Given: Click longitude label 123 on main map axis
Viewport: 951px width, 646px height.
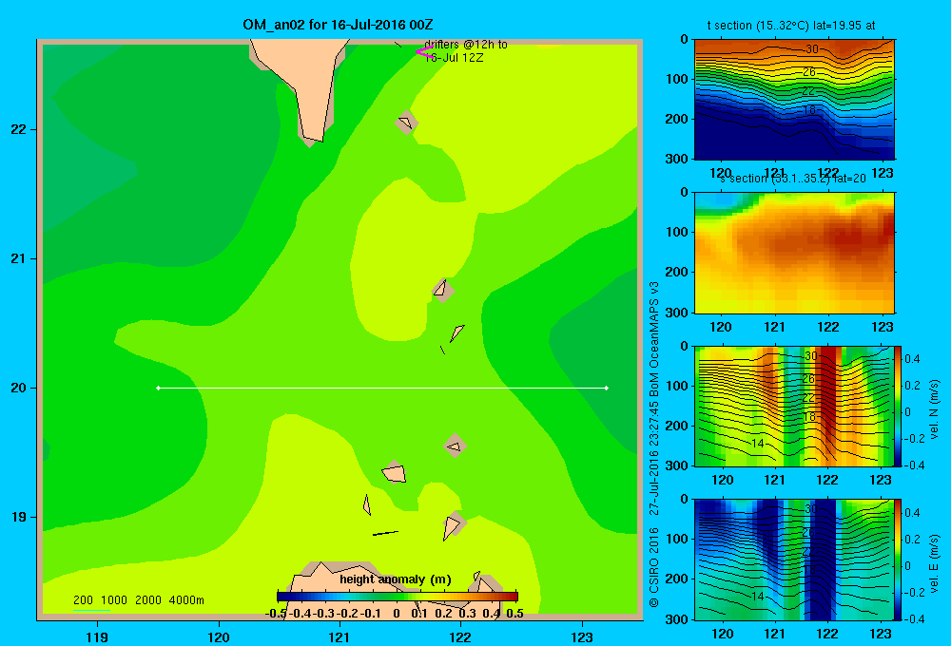Looking at the screenshot, I should 582,636.
